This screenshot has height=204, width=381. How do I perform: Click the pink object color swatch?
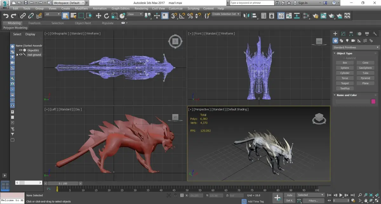(373, 101)
